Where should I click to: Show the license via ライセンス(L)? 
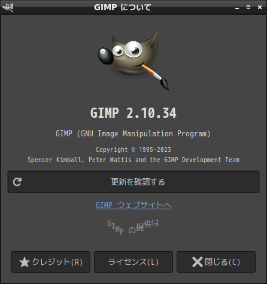point(133,262)
